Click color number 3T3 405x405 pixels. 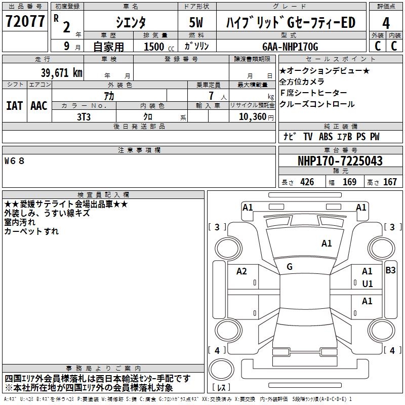84,117
